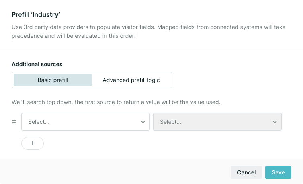Add another source with plus button
The width and height of the screenshot is (303, 184).
[33, 143]
